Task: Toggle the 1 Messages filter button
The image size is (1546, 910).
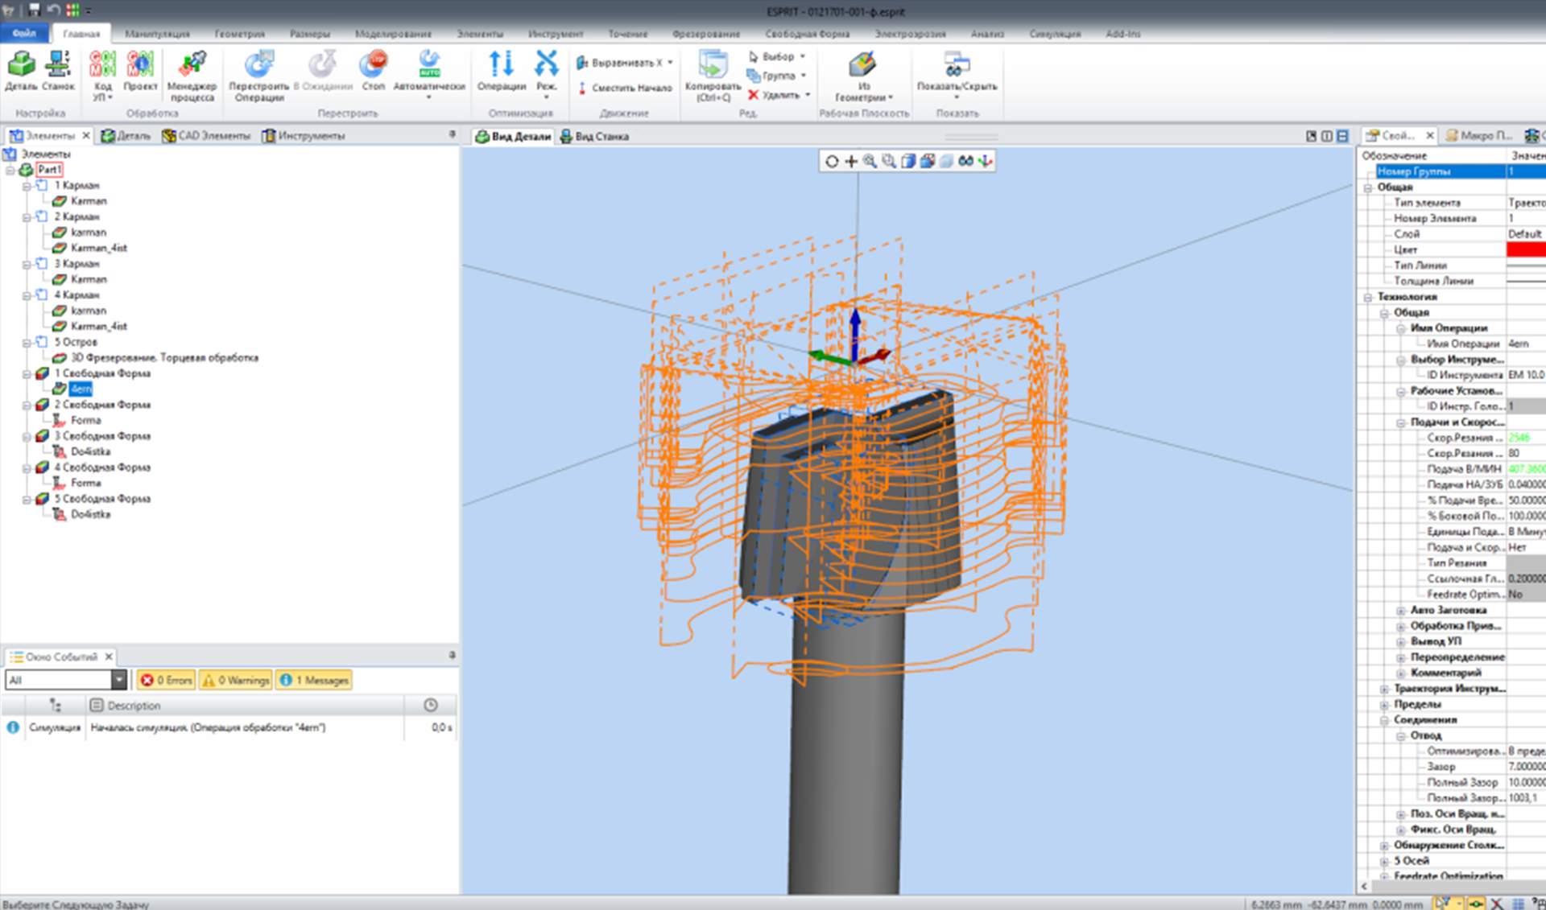Action: click(x=315, y=680)
